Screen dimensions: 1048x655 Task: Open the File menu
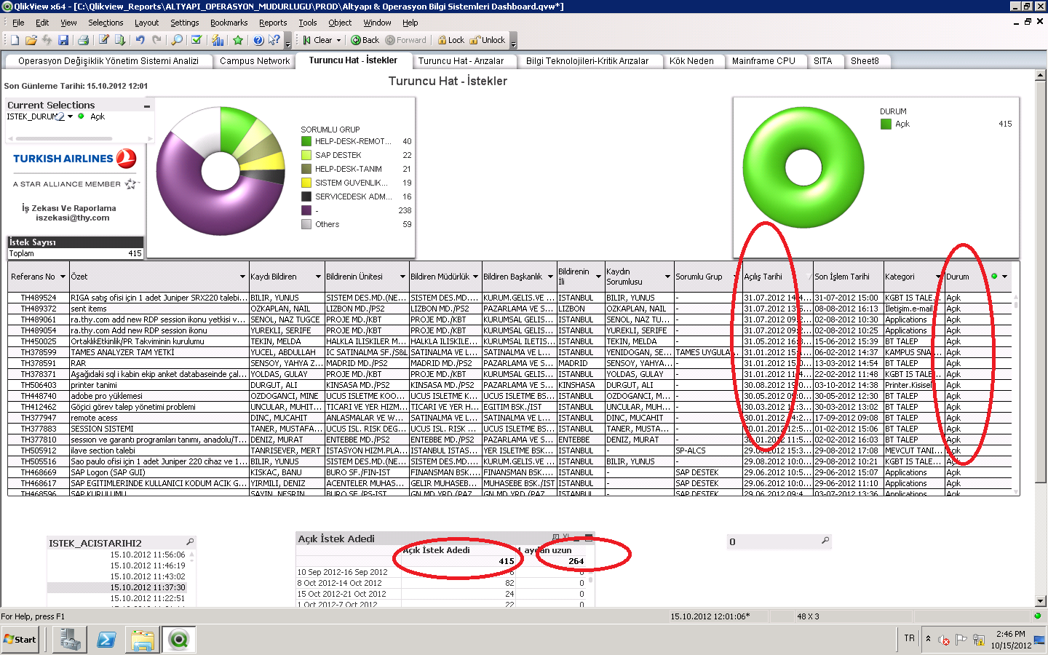click(x=18, y=23)
